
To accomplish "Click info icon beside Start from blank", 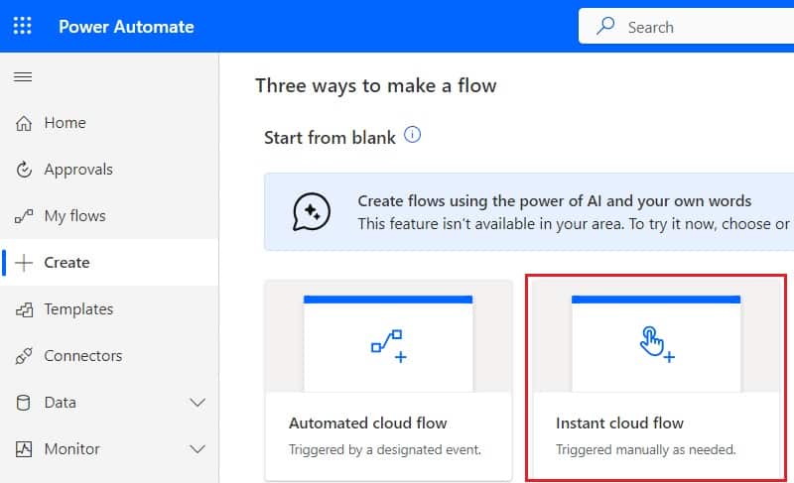I will (x=412, y=135).
